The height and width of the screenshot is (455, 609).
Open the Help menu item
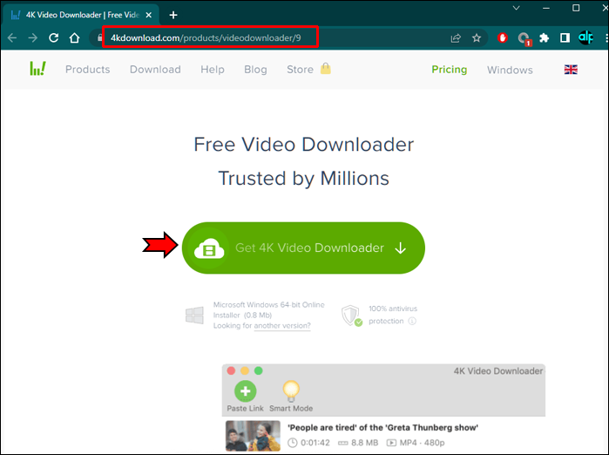[213, 69]
